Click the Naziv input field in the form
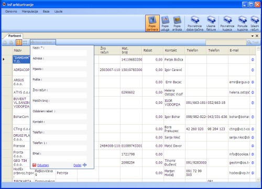The image size is (262, 189). coord(59,53)
